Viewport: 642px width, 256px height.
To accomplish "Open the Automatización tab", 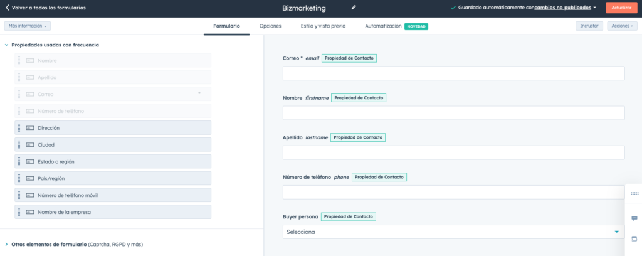I will click(383, 26).
